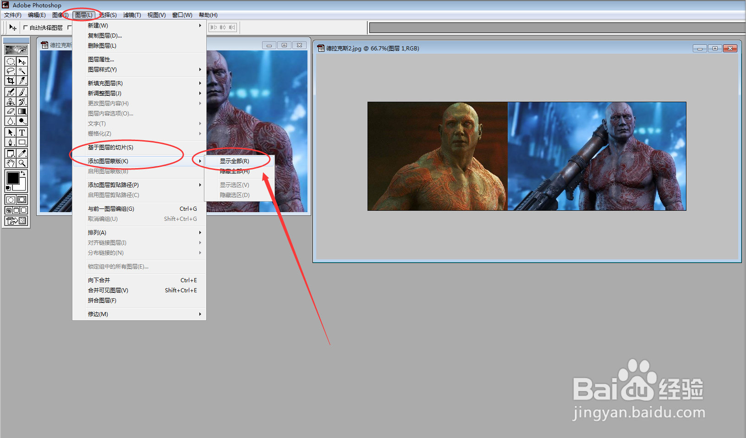The height and width of the screenshot is (438, 746).
Task: Open 选择(S) menu
Action: tap(108, 15)
